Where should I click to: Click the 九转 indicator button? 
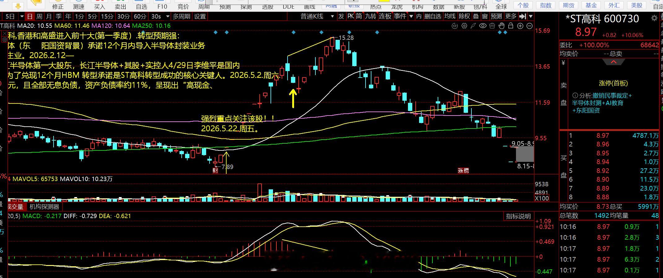coord(370,16)
